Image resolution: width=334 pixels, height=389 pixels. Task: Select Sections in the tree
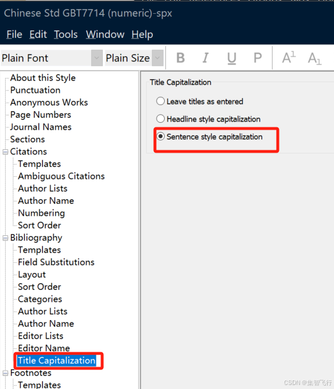point(28,139)
